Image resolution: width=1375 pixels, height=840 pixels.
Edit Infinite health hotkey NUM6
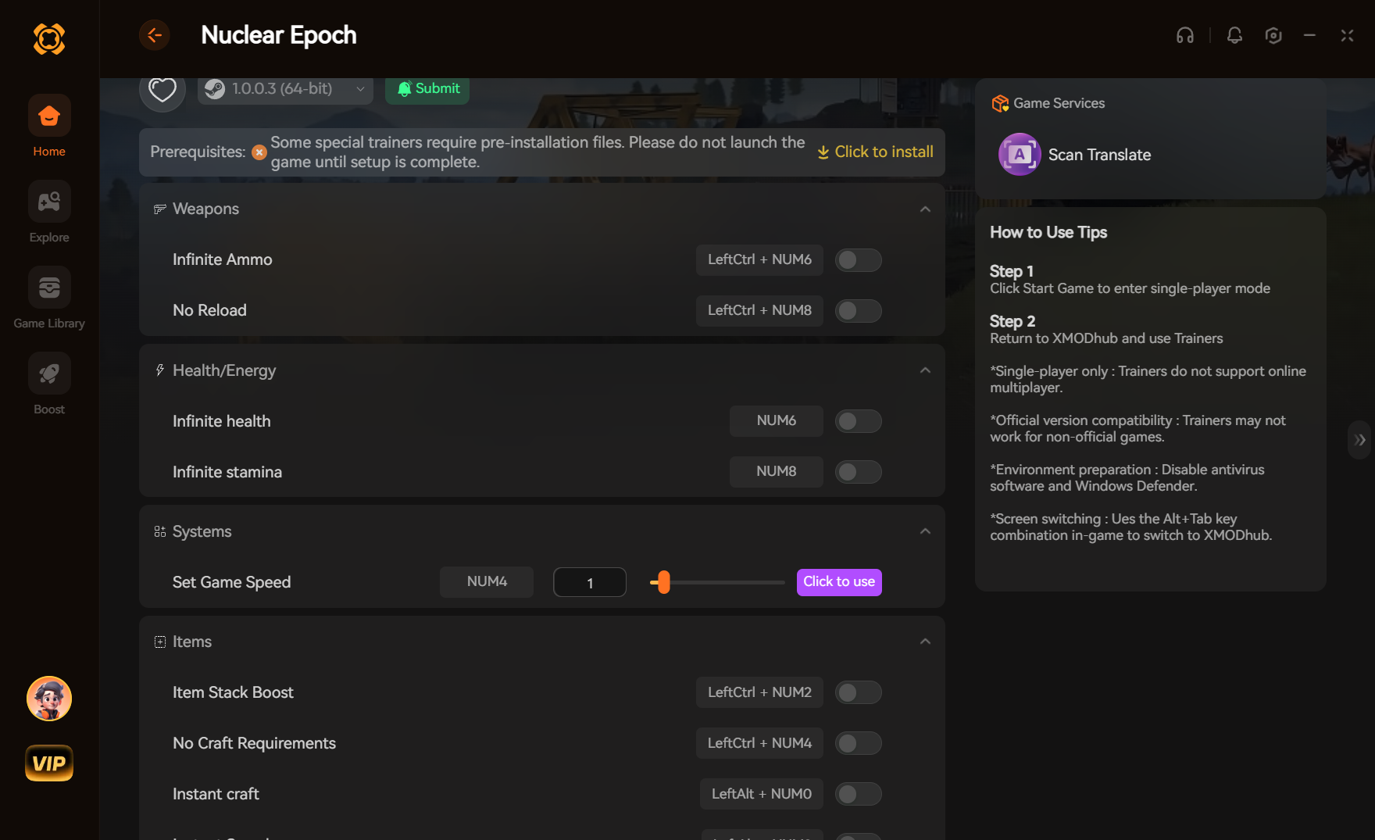coord(777,421)
